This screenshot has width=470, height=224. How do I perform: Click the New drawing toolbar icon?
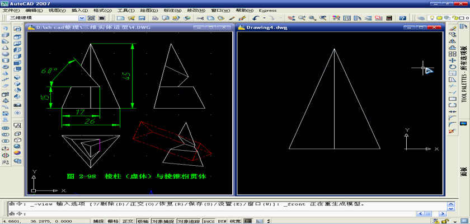click(120, 18)
